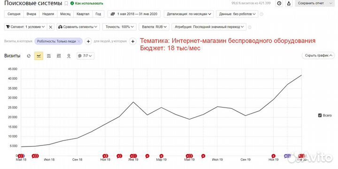The height and width of the screenshot is (169, 338).
Task: Select the 'Сегодня' period tab
Action: click(x=14, y=14)
